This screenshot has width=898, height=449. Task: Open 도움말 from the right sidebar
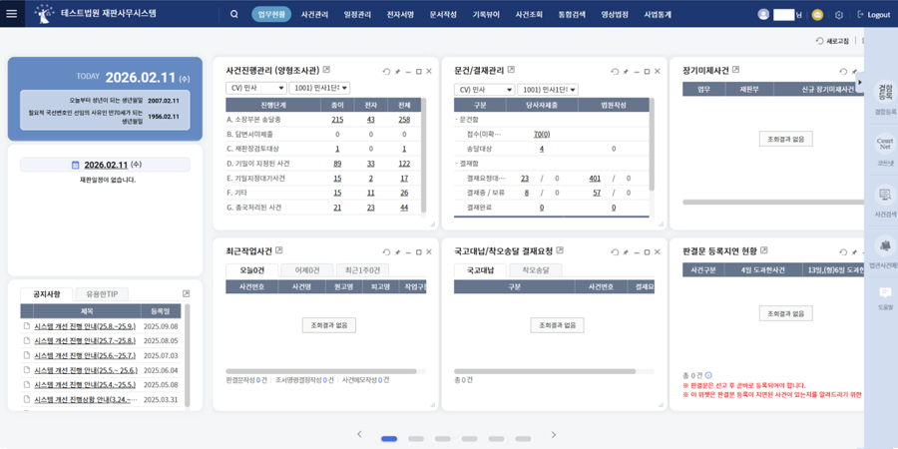click(884, 296)
